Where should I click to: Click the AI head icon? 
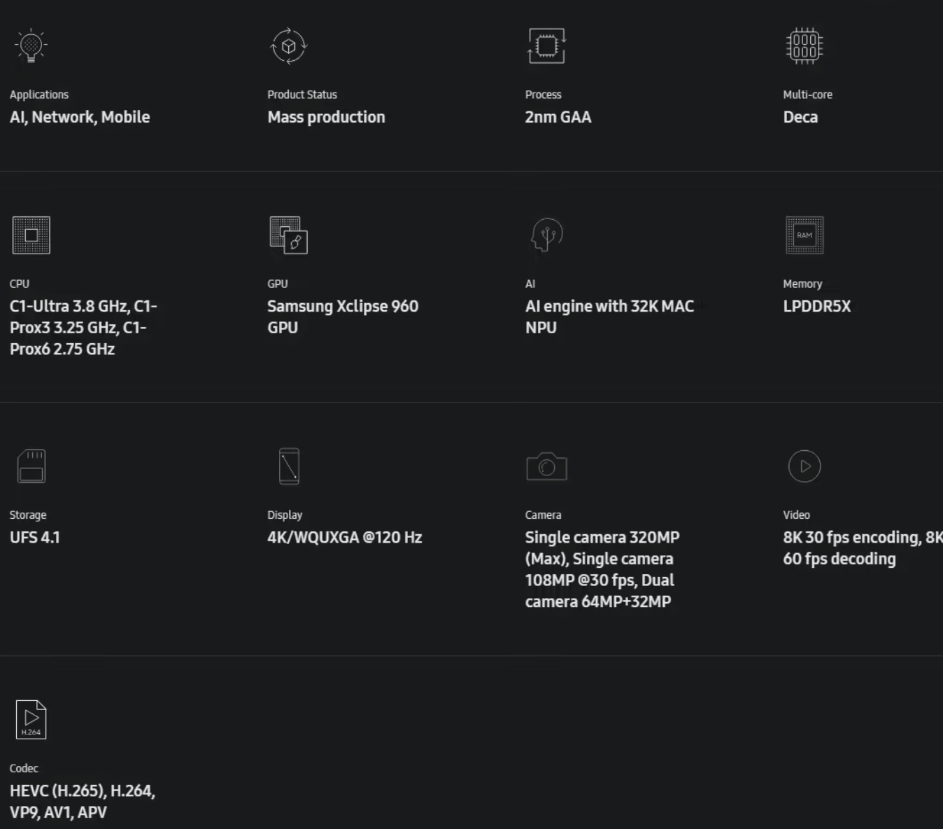(x=546, y=235)
